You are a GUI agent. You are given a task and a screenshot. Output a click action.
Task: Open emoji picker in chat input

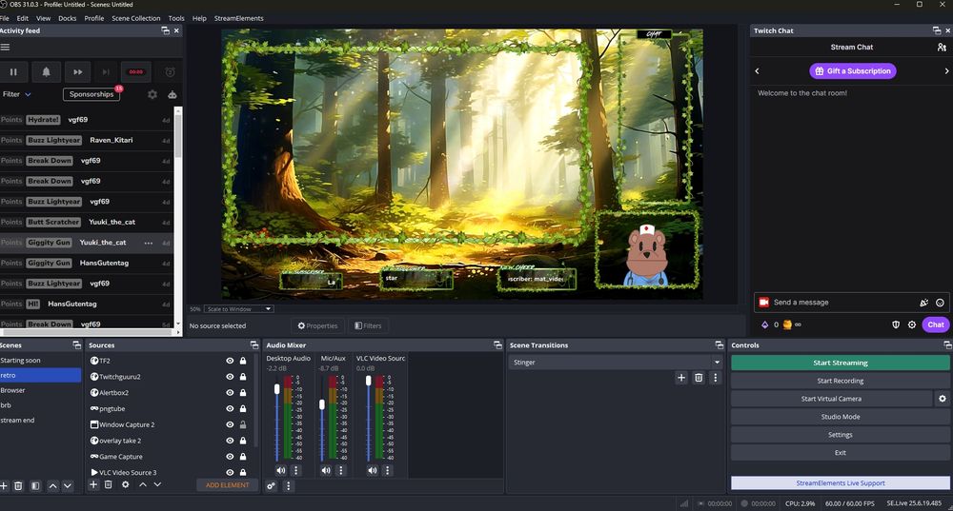point(940,303)
